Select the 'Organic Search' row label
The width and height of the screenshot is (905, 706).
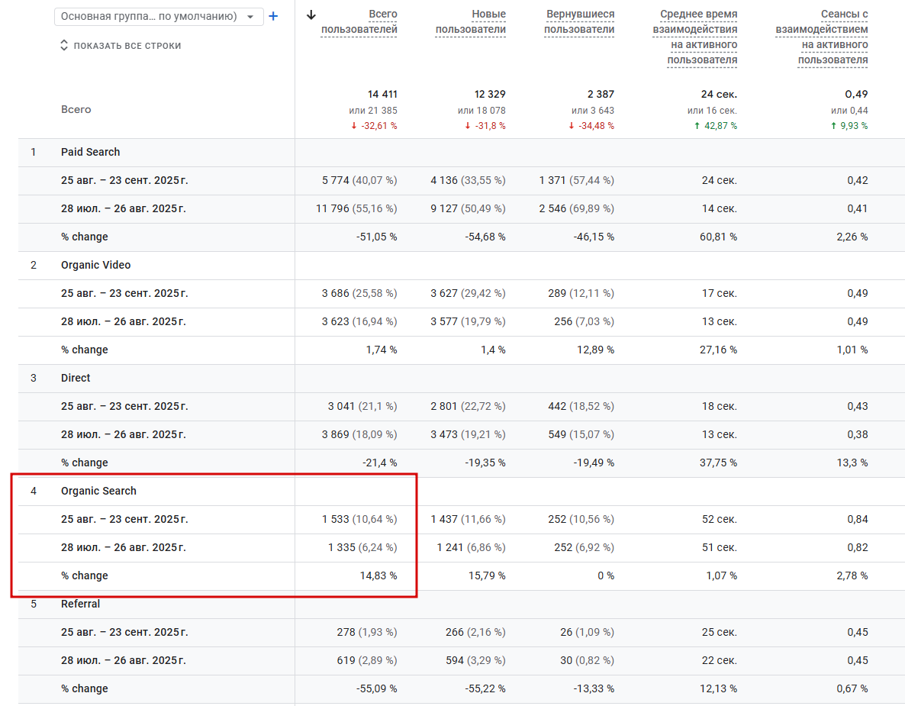(x=98, y=491)
